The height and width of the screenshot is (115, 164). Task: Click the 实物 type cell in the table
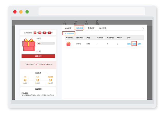[x=88, y=44]
